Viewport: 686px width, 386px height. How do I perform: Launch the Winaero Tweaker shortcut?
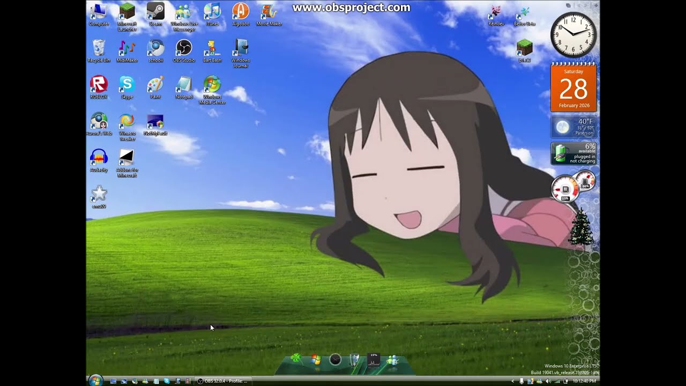pyautogui.click(x=127, y=126)
